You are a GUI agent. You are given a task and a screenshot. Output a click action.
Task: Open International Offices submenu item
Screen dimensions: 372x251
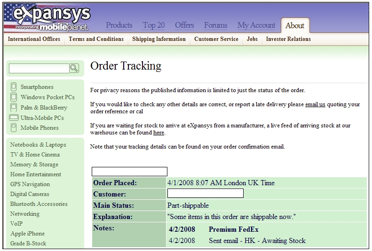tap(34, 39)
